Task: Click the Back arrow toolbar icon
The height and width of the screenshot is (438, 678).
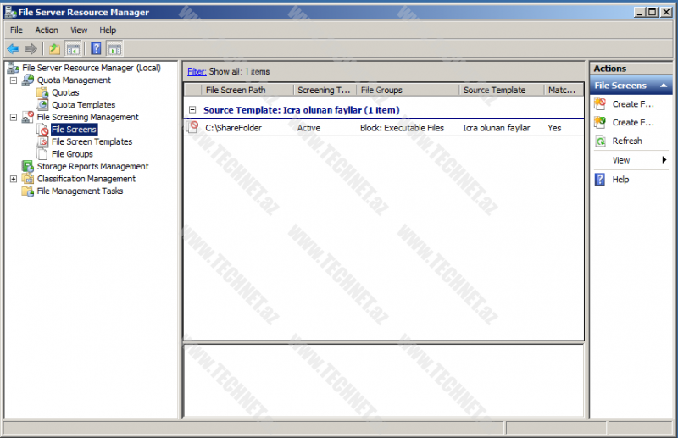Action: [x=13, y=48]
